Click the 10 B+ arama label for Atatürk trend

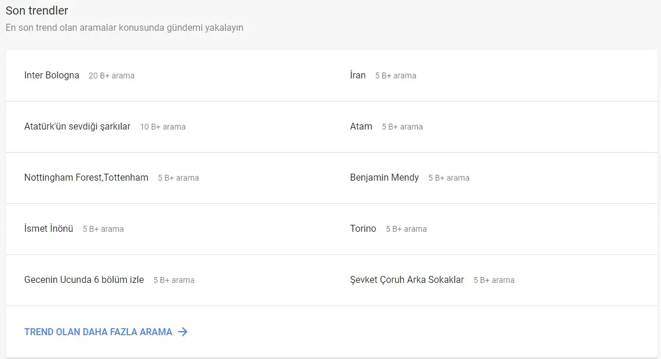click(163, 126)
